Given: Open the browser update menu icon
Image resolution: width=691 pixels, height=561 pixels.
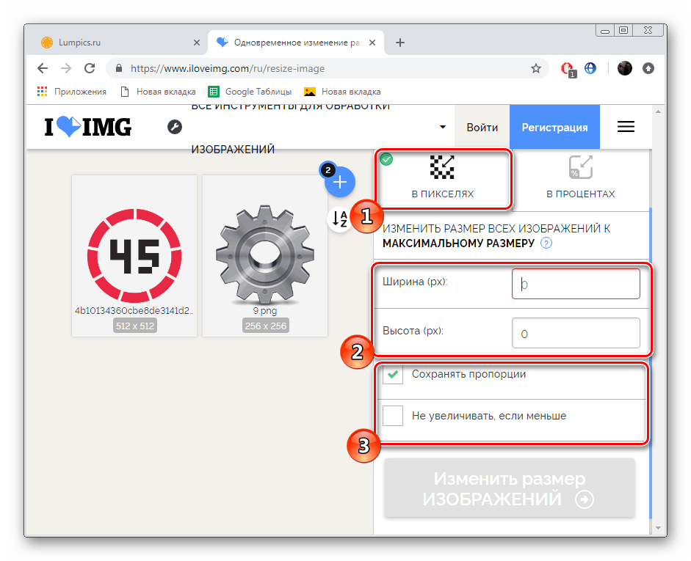Looking at the screenshot, I should pos(648,68).
